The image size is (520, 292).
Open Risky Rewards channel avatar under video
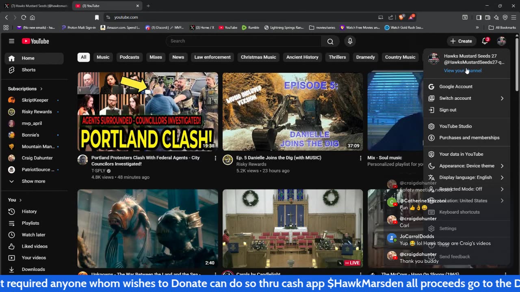pyautogui.click(x=228, y=160)
